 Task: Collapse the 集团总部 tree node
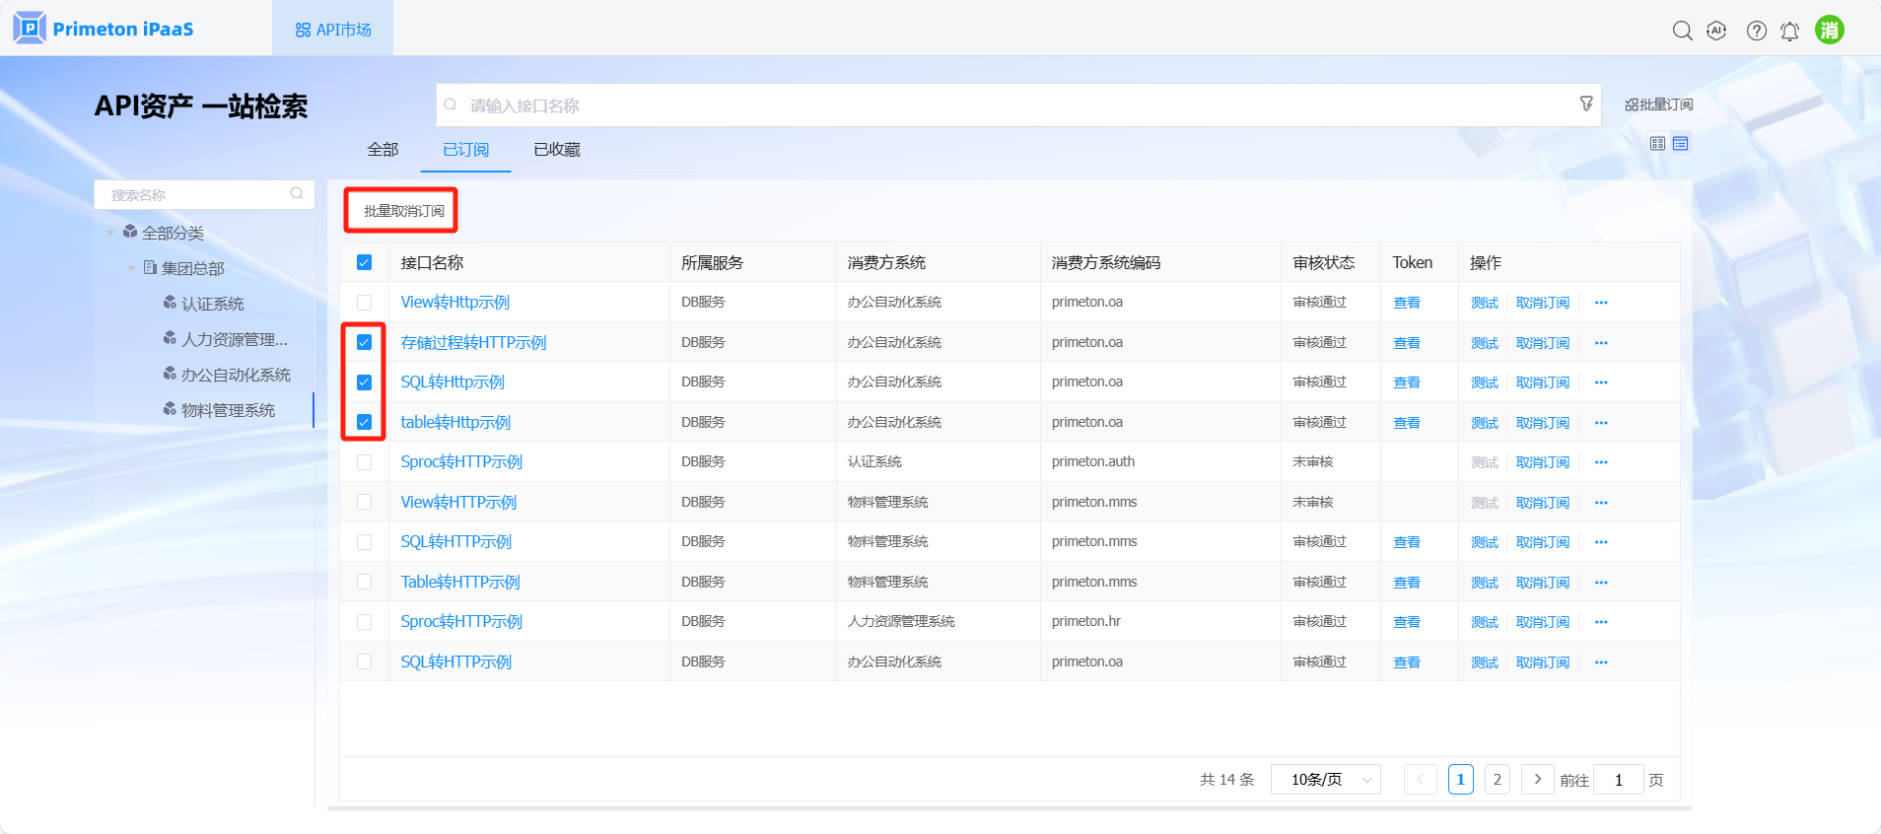click(131, 268)
